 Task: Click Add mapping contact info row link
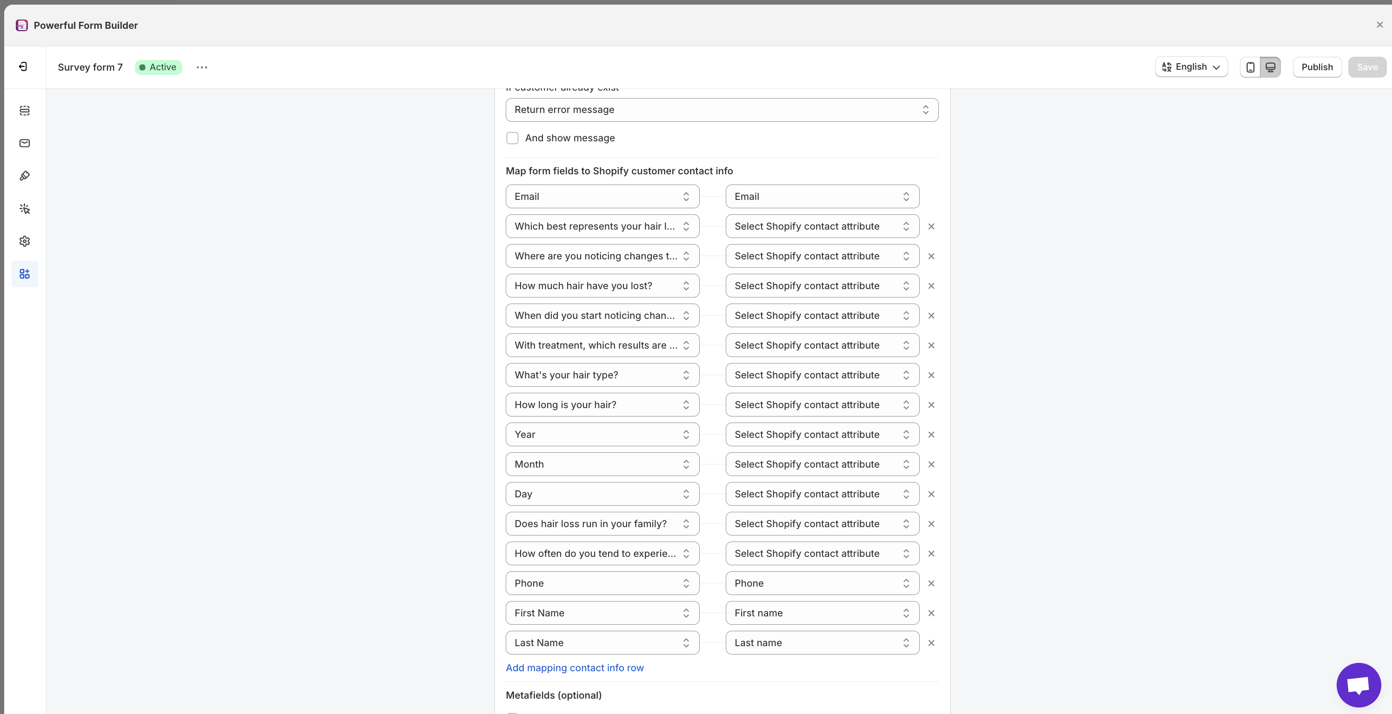coord(575,668)
